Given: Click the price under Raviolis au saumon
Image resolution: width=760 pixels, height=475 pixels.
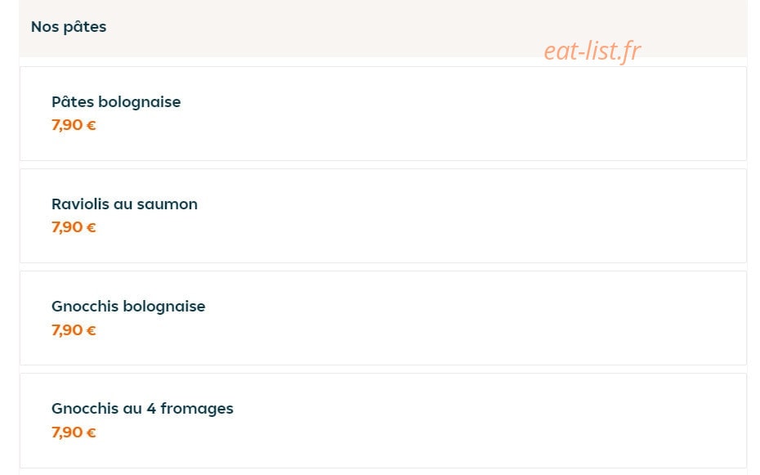Looking at the screenshot, I should [74, 227].
